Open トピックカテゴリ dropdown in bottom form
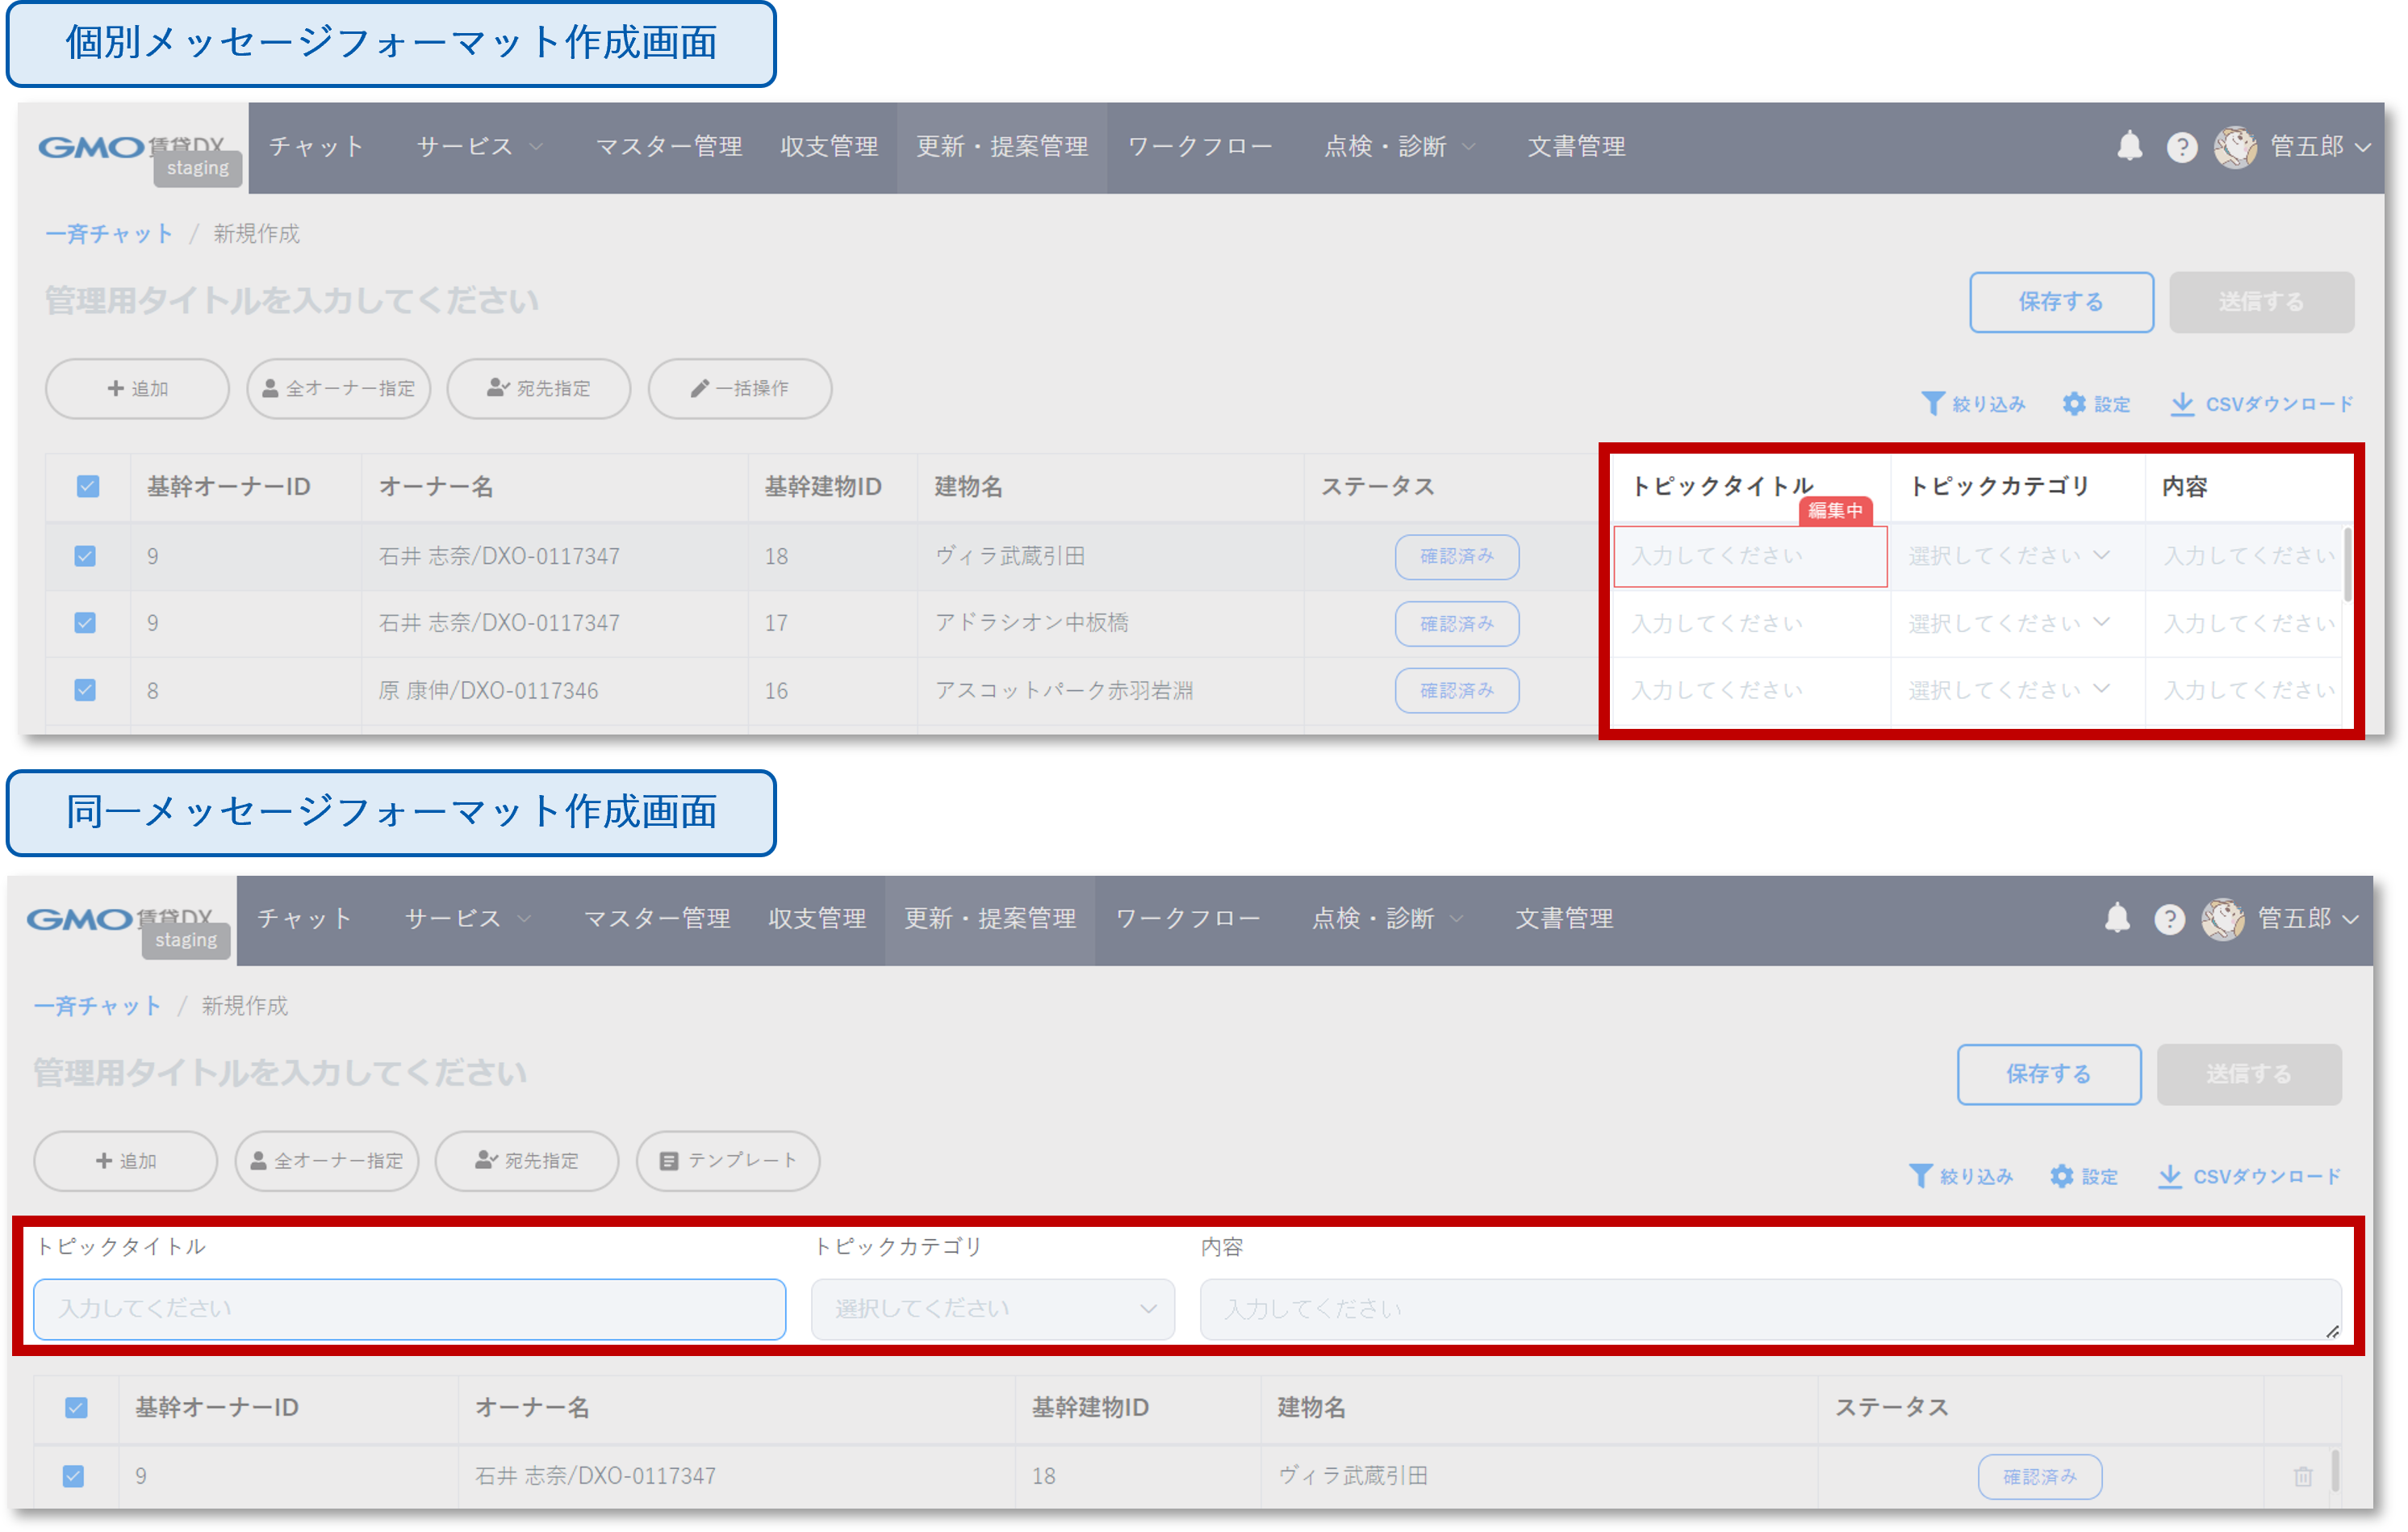Viewport: 2408px width, 1532px height. [x=992, y=1309]
